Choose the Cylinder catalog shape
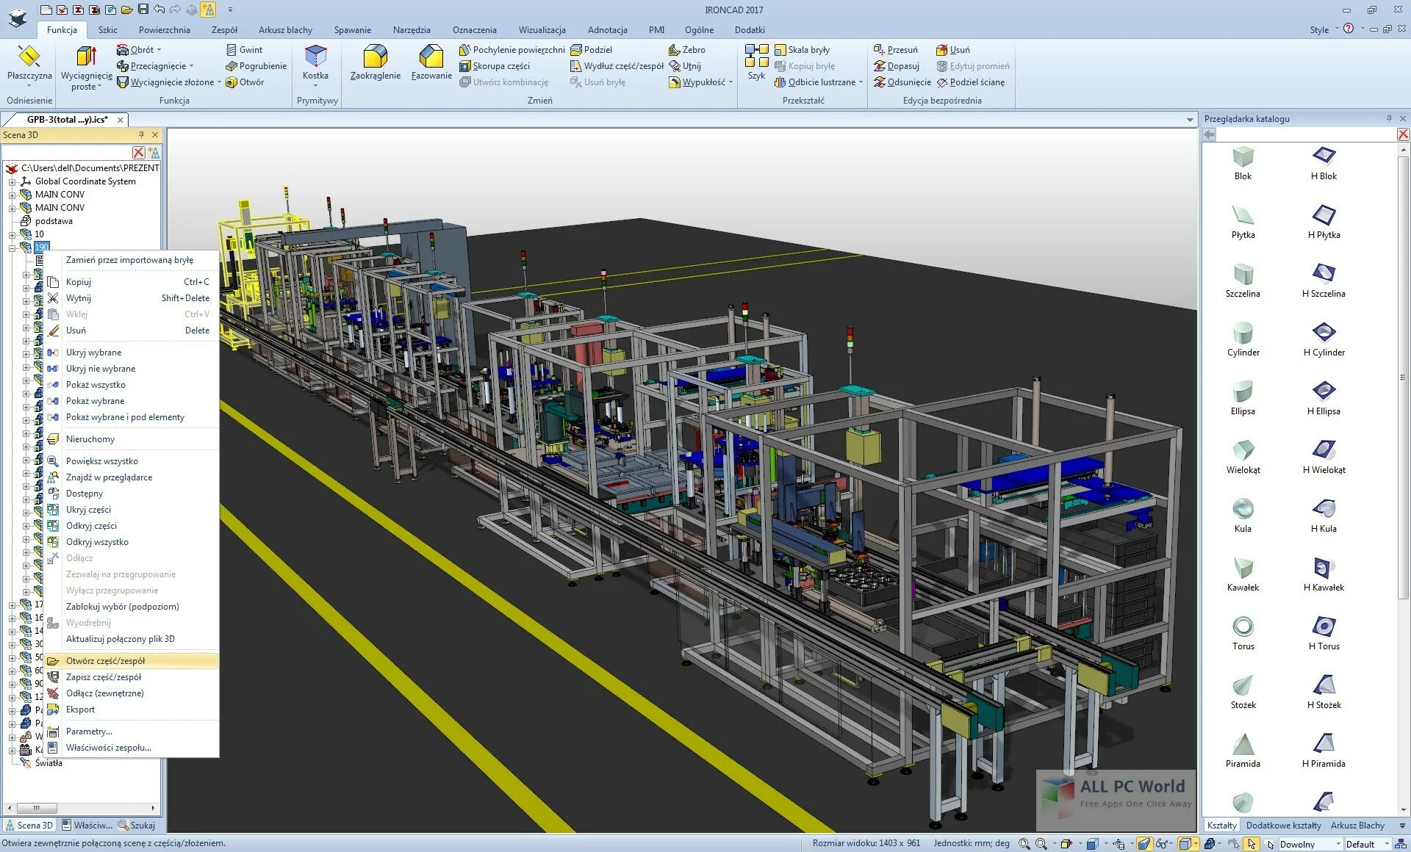This screenshot has width=1411, height=852. click(1243, 339)
